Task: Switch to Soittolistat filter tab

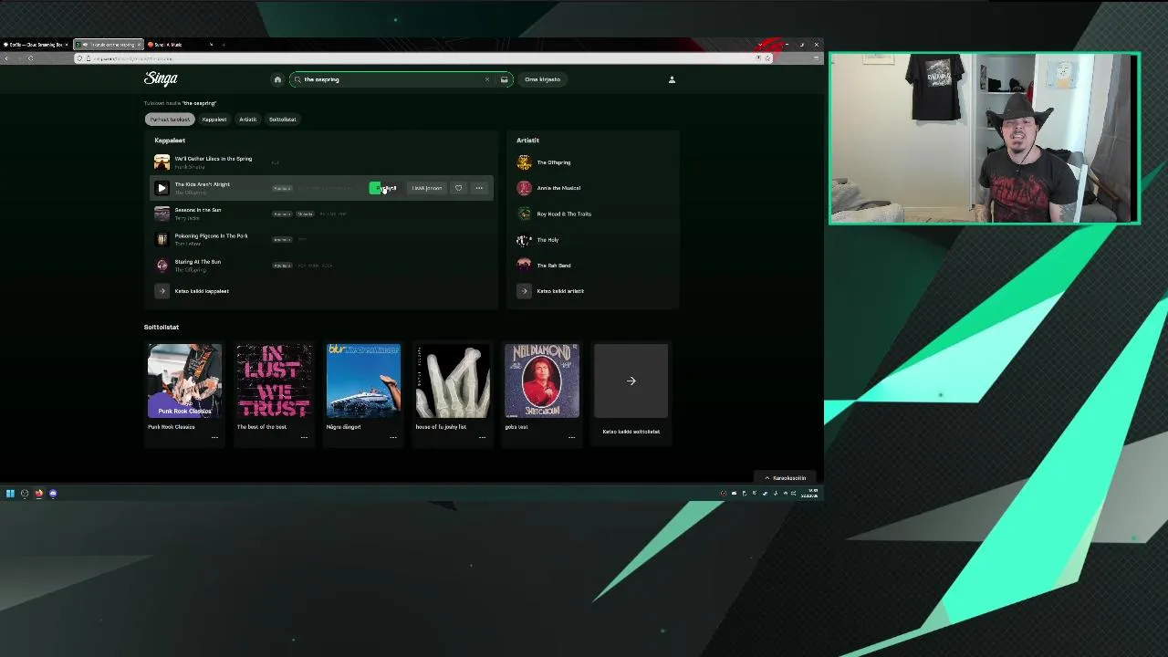Action: point(282,120)
